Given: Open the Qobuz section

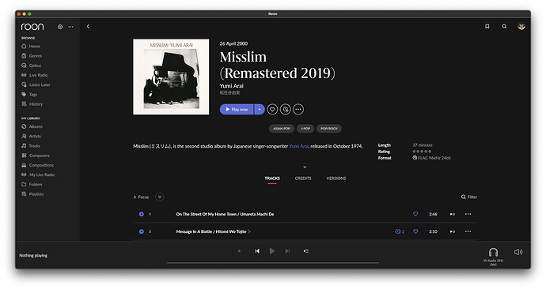Looking at the screenshot, I should tap(31, 66).
